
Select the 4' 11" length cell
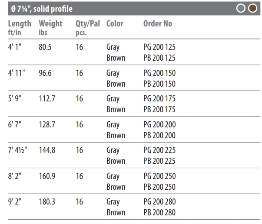point(17,73)
